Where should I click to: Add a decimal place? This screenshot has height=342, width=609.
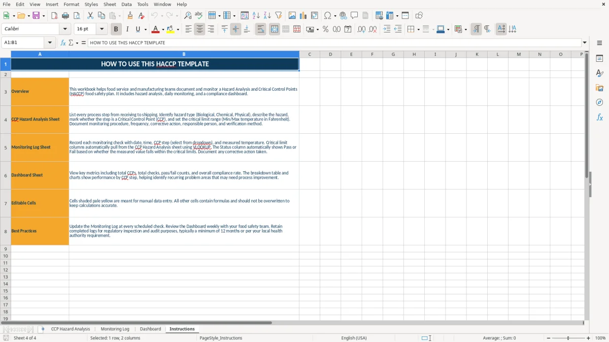click(x=361, y=29)
